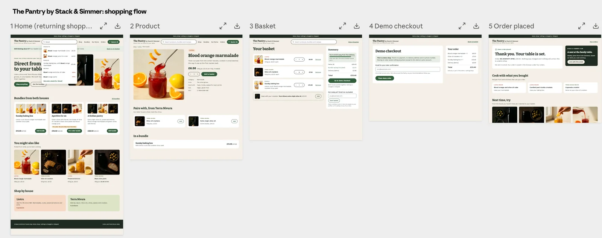The image size is (602, 238).
Task: Select 'Sunday baking box' bundle search suggestion
Action: (x=59, y=64)
